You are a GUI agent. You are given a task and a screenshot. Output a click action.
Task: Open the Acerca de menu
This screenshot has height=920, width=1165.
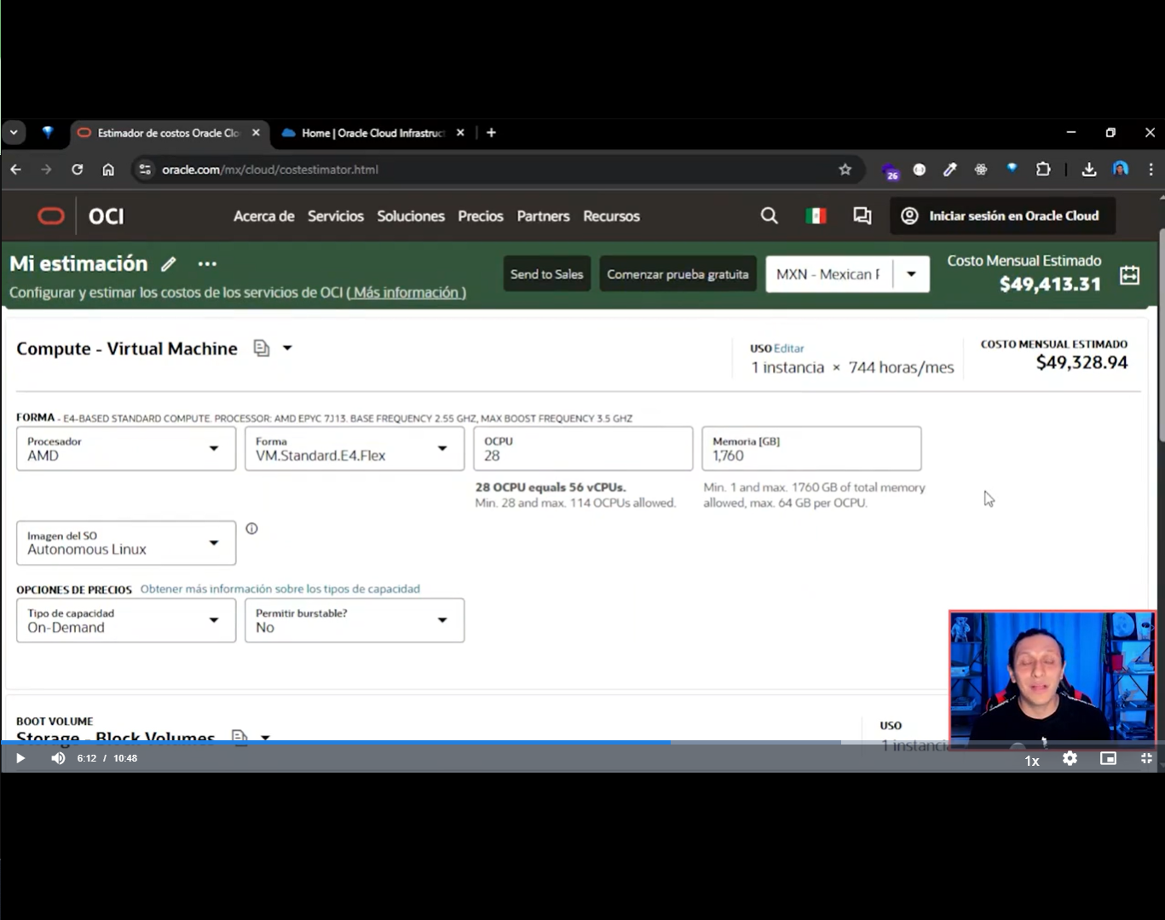point(264,216)
